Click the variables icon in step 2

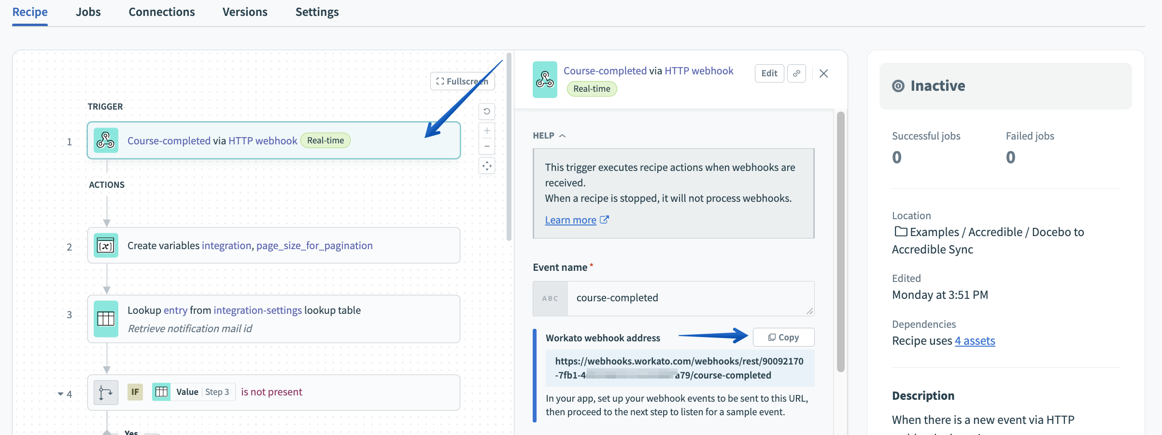pyautogui.click(x=106, y=246)
